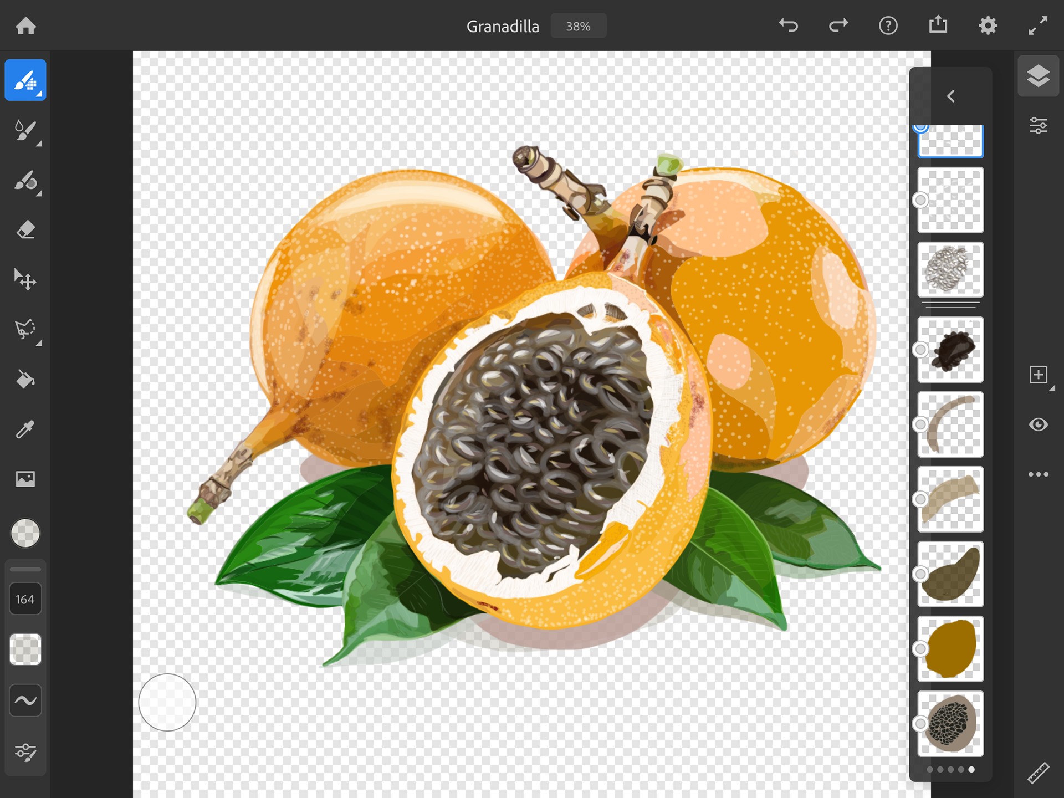
Task: Select the Eraser tool
Action: coord(25,230)
